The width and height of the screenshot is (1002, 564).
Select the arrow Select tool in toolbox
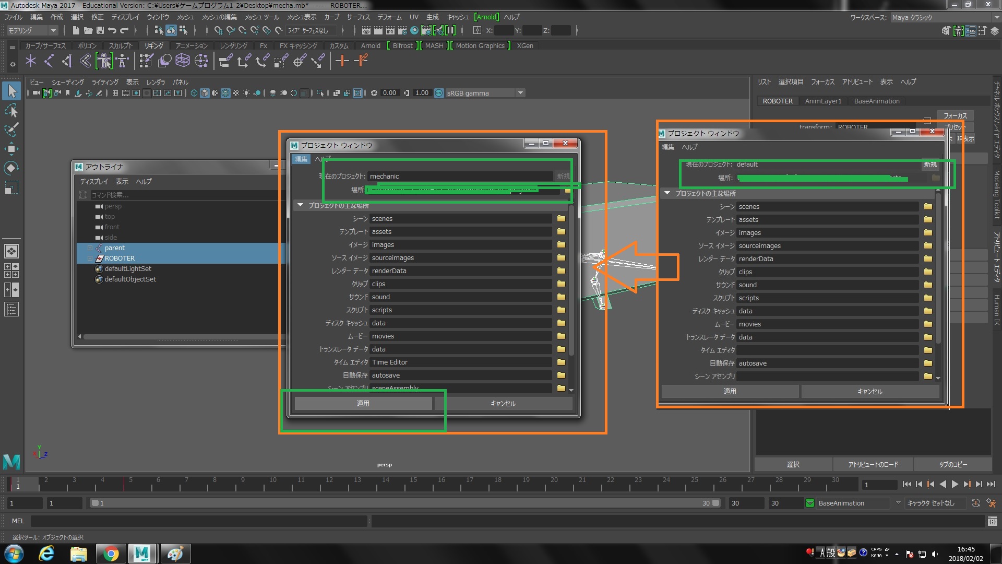[x=11, y=91]
